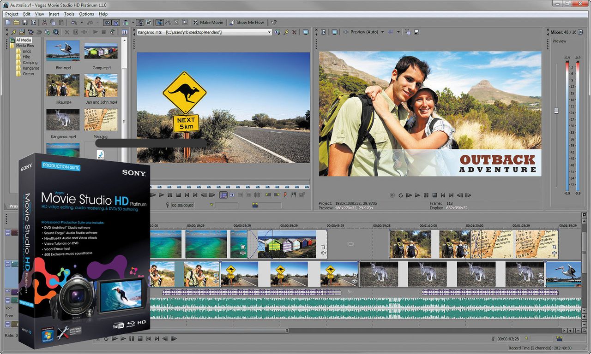Image resolution: width=591 pixels, height=354 pixels.
Task: Play the Video Preview with the Play button
Action: (x=417, y=195)
